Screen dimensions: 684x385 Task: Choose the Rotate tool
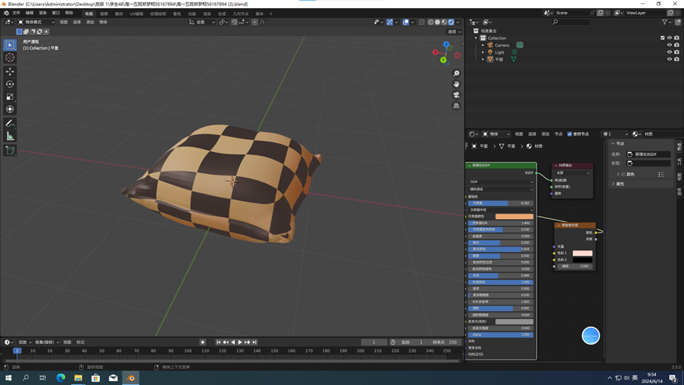pos(10,84)
